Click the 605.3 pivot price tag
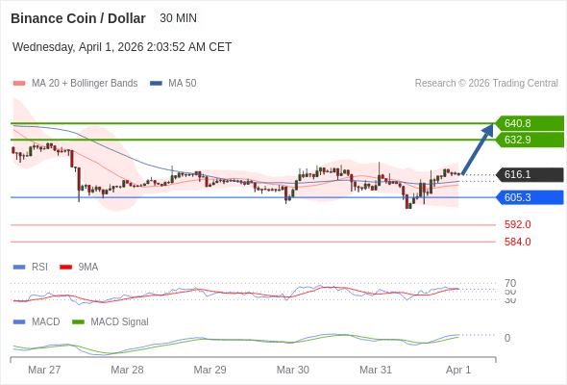The width and height of the screenshot is (567, 385). [x=530, y=197]
